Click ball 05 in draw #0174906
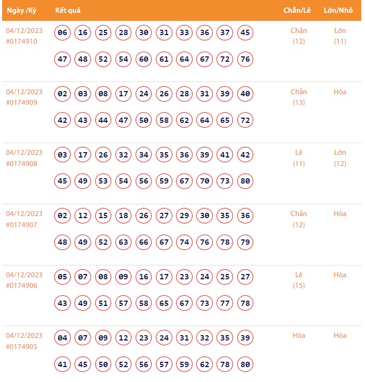The width and height of the screenshot is (365, 382). pyautogui.click(x=63, y=277)
